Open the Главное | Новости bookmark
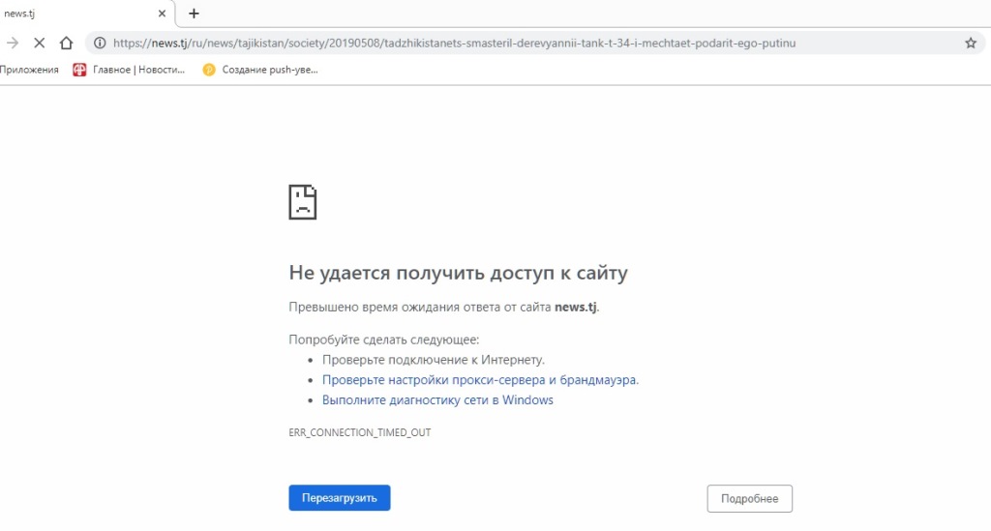This screenshot has width=991, height=531. 129,70
